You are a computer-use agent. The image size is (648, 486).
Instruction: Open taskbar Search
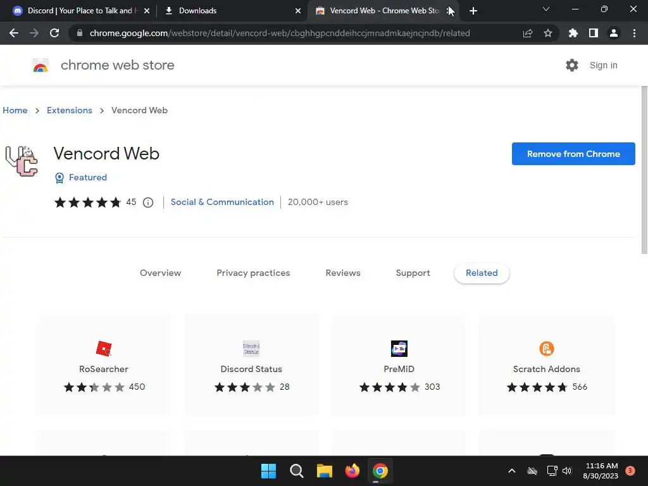coord(296,471)
